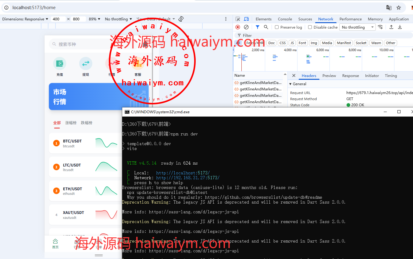The width and height of the screenshot is (413, 259).
Task: Switch to the Console tab
Action: click(285, 19)
